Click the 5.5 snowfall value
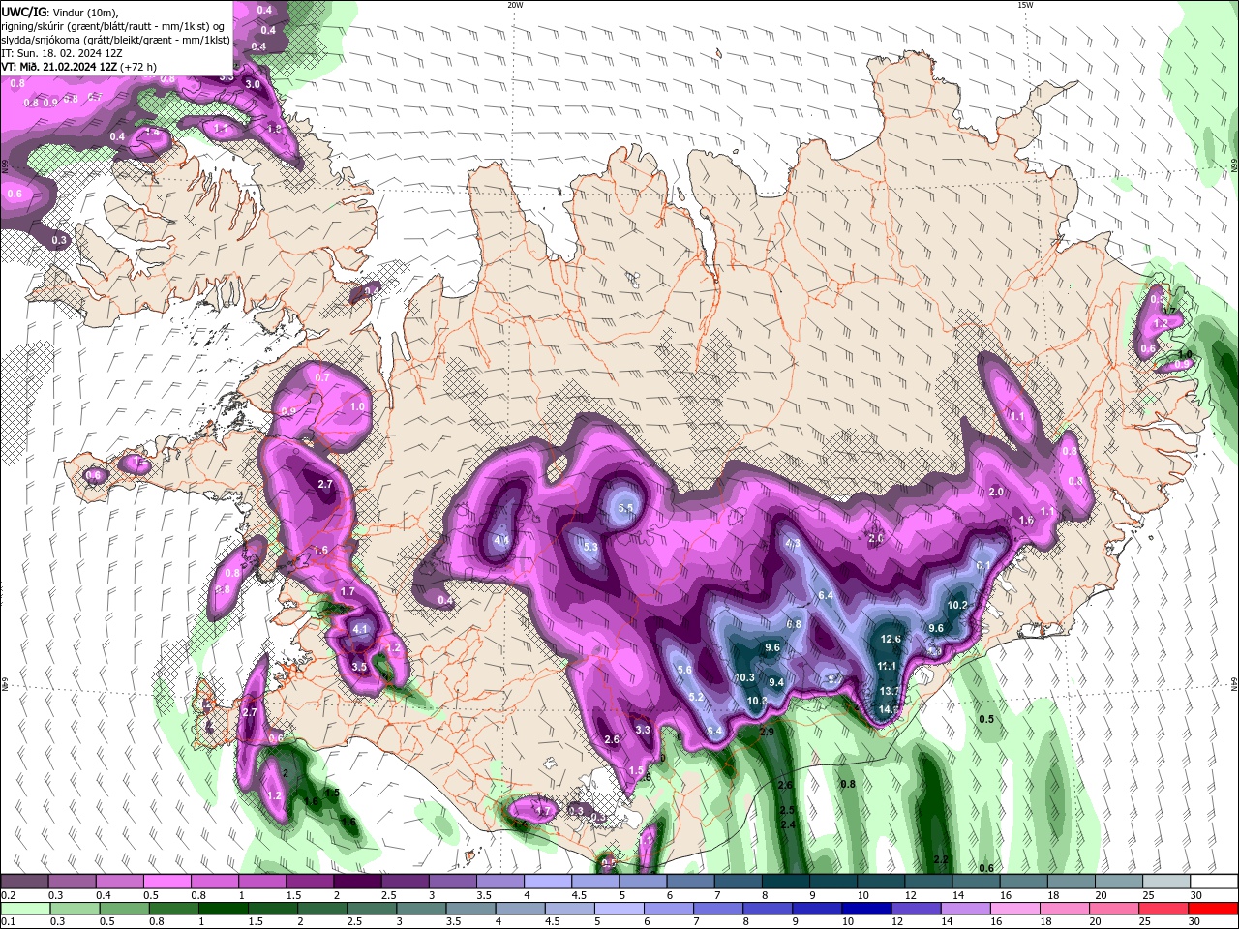Image resolution: width=1239 pixels, height=929 pixels. [x=625, y=509]
